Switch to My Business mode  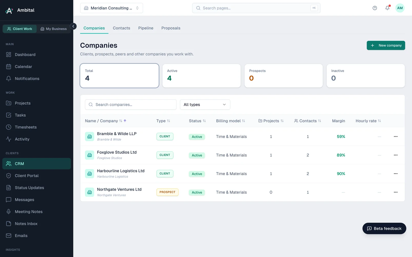pyautogui.click(x=54, y=29)
